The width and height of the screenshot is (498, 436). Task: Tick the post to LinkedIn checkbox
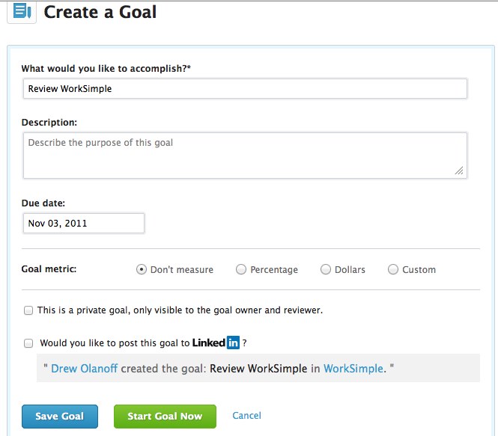pyautogui.click(x=28, y=343)
